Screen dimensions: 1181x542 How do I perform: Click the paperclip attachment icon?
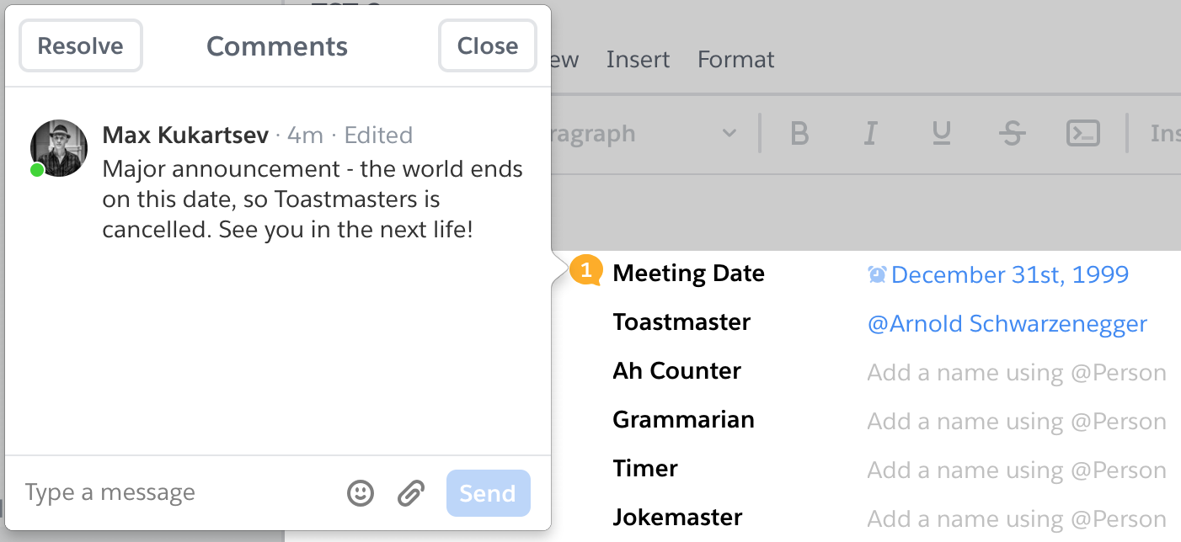point(410,493)
